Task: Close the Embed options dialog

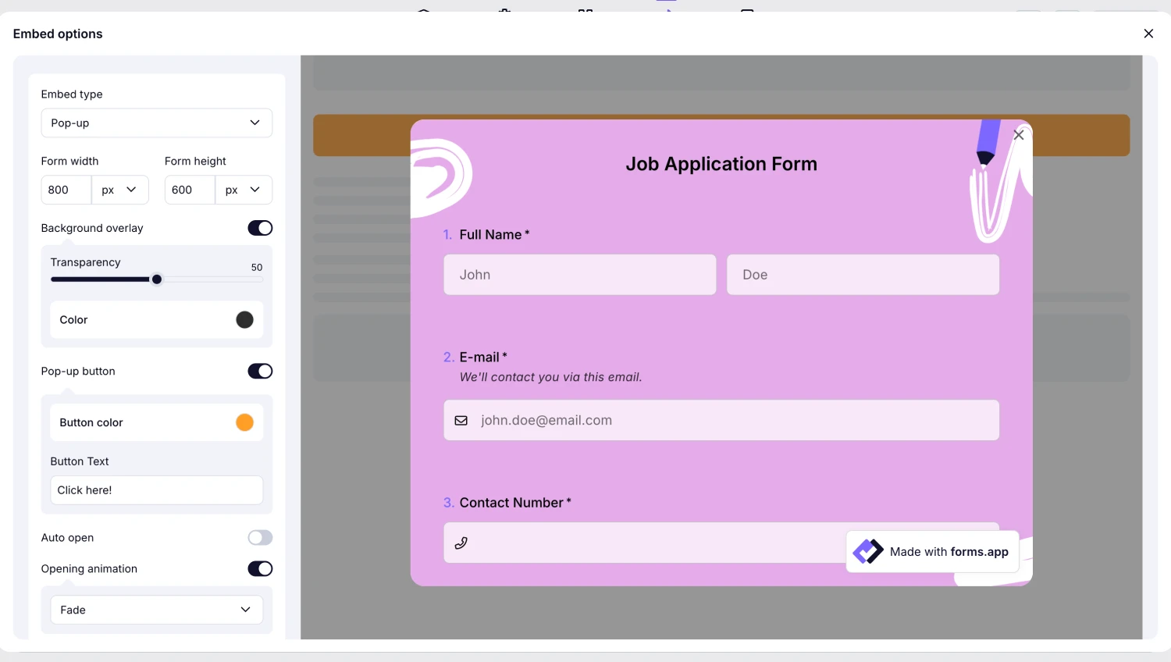Action: (x=1148, y=34)
